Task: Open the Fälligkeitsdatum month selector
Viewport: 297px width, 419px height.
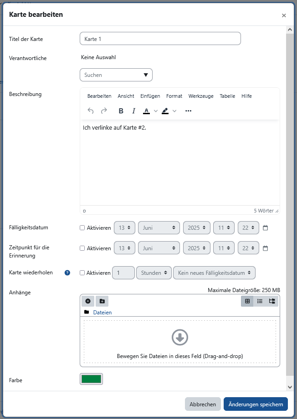Action: tap(159, 227)
